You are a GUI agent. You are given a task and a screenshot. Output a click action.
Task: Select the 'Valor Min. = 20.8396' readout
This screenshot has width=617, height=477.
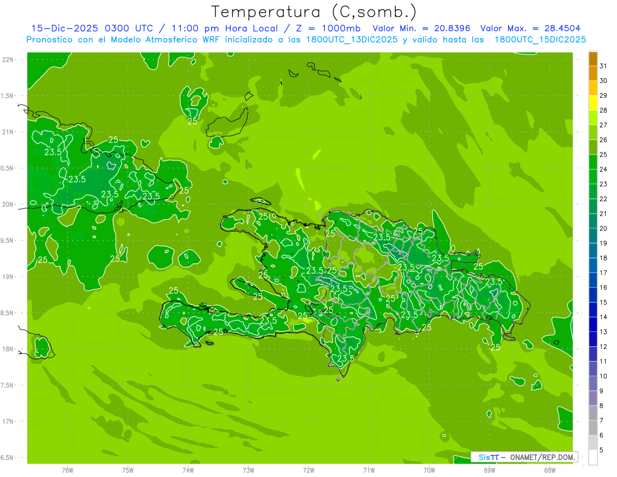422,28
